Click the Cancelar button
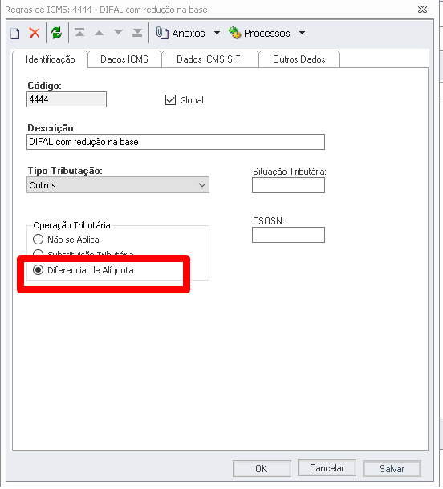The height and width of the screenshot is (489, 443). pos(327,468)
